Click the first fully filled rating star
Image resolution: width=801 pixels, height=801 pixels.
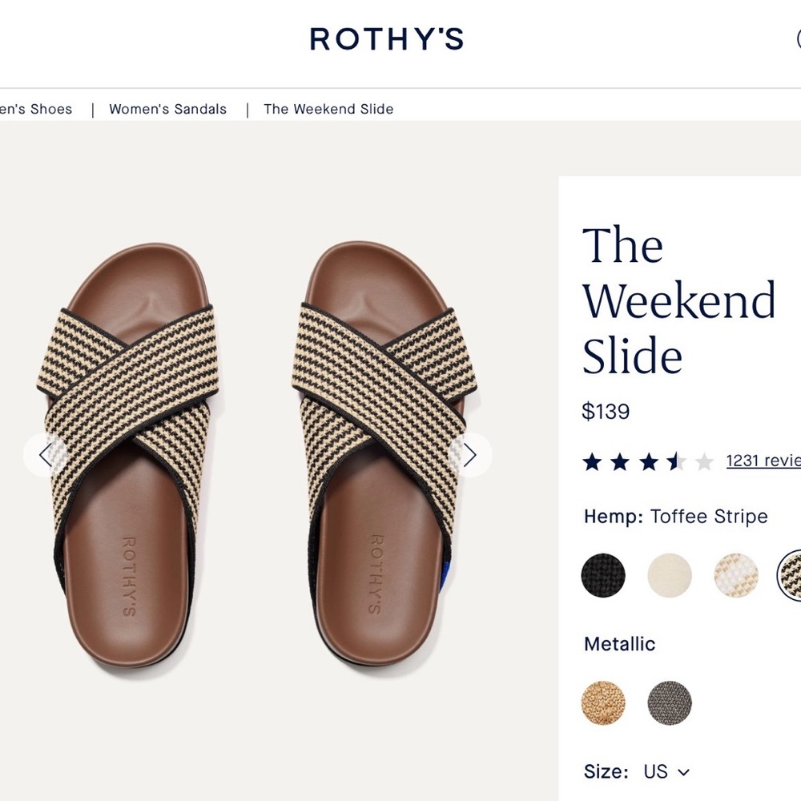coord(594,461)
